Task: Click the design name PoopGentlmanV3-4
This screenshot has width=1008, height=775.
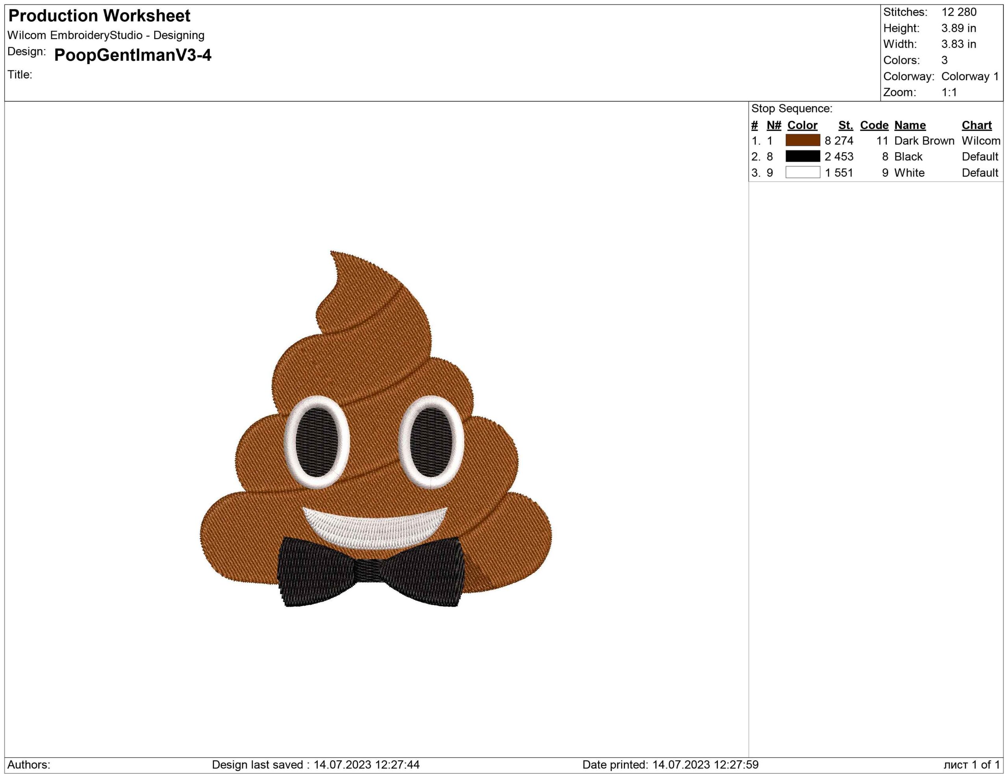Action: coord(132,55)
